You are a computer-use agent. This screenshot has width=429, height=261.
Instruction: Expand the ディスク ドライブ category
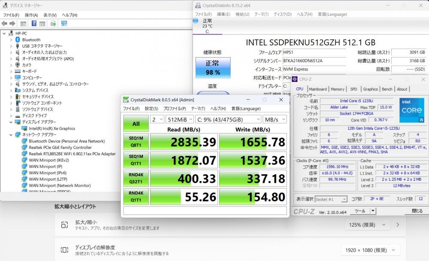(x=11, y=116)
